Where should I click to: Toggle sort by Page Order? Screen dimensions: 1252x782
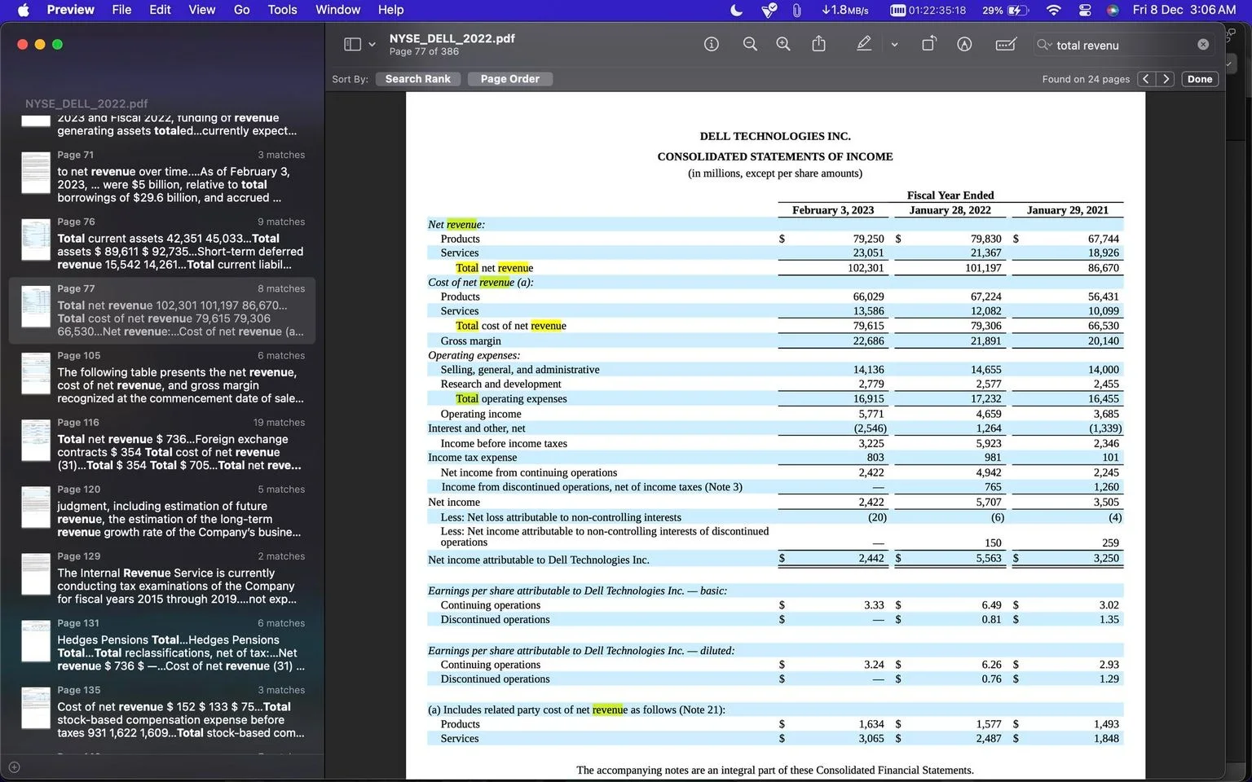point(509,79)
